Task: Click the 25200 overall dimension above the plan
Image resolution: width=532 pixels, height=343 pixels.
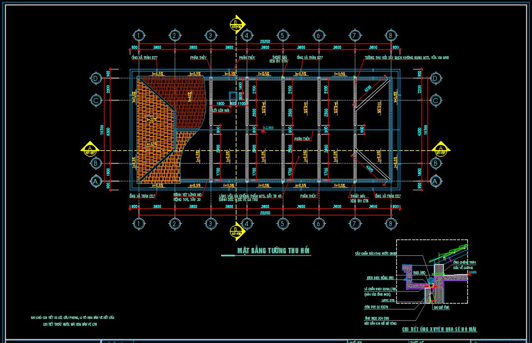Action: point(265,42)
